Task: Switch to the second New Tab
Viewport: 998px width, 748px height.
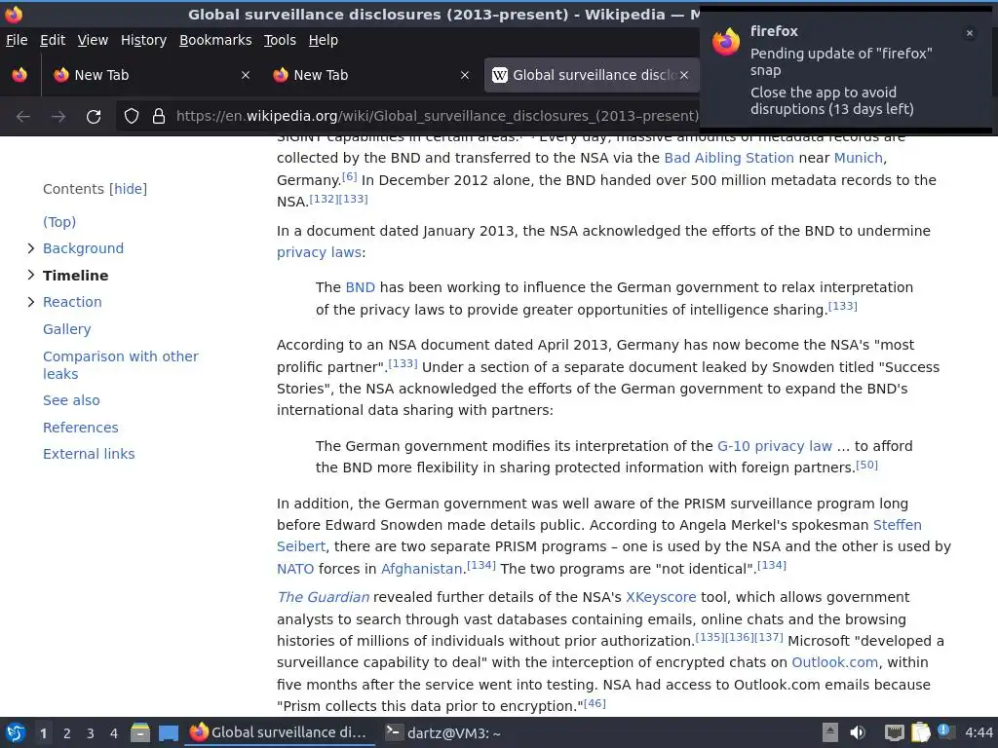Action: tap(371, 75)
